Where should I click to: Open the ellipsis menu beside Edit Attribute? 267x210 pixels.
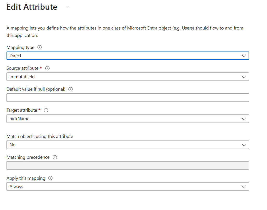[x=68, y=7]
